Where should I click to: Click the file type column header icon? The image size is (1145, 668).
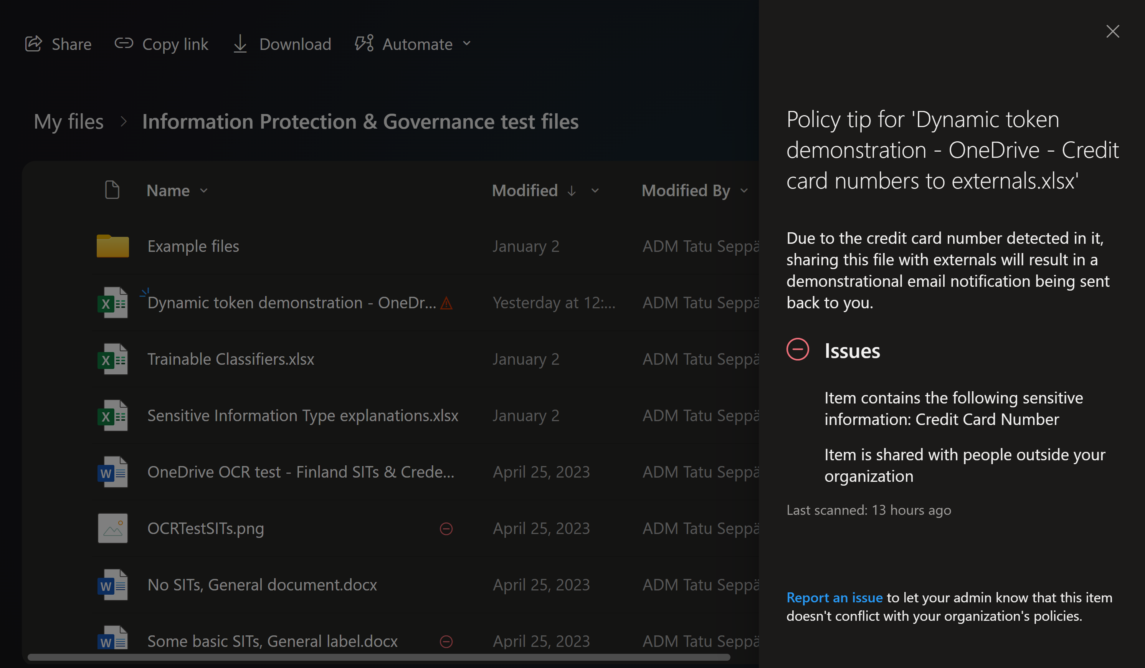pos(112,190)
